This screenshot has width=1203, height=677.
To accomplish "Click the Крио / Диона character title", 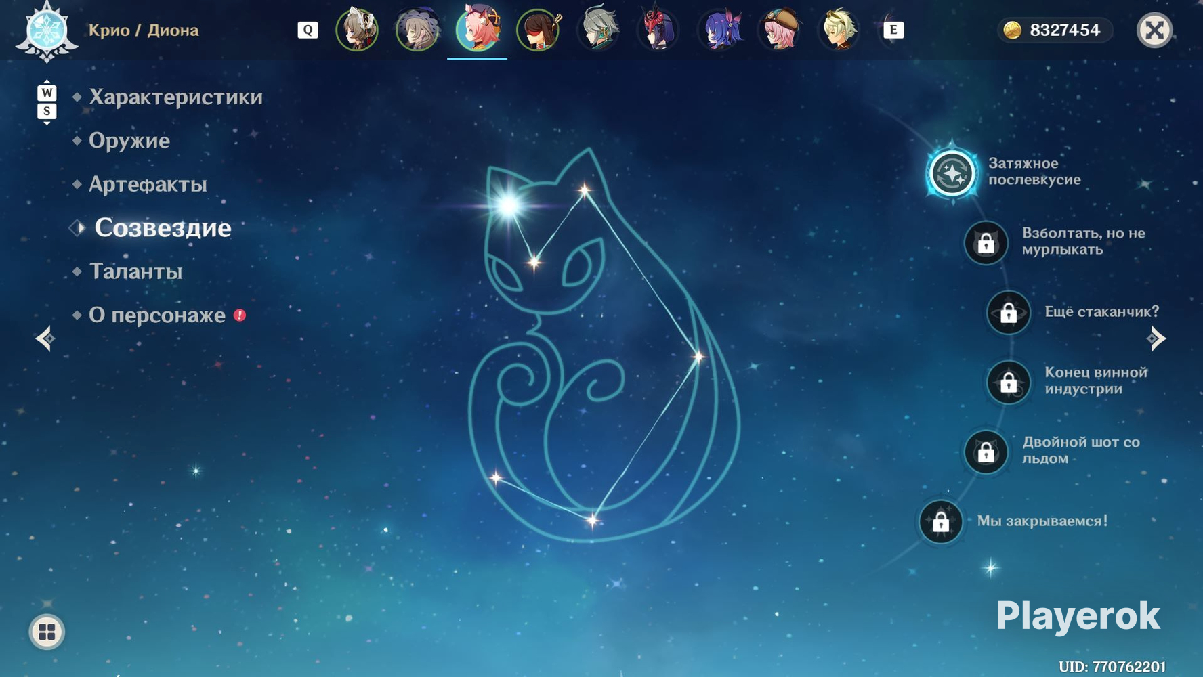I will (x=144, y=30).
